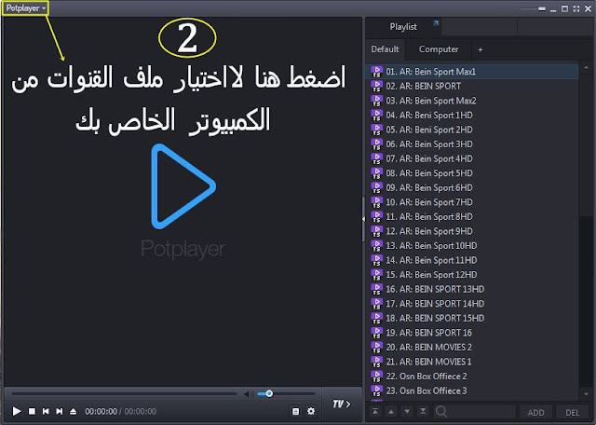
Task: Detach the playlist with the pin icon
Action: coord(436,23)
